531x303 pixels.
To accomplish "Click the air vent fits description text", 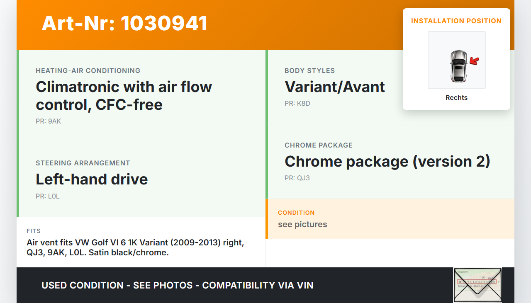I will coord(135,247).
